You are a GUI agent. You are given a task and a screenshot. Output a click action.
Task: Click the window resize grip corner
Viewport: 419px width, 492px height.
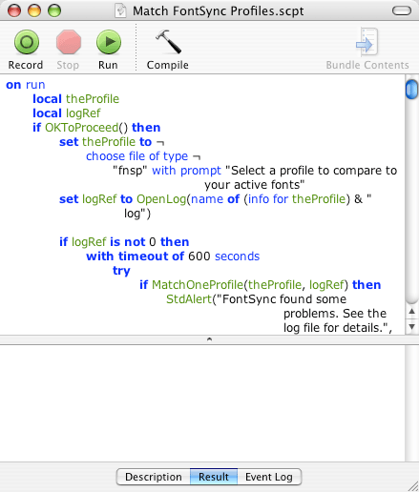coord(413,486)
